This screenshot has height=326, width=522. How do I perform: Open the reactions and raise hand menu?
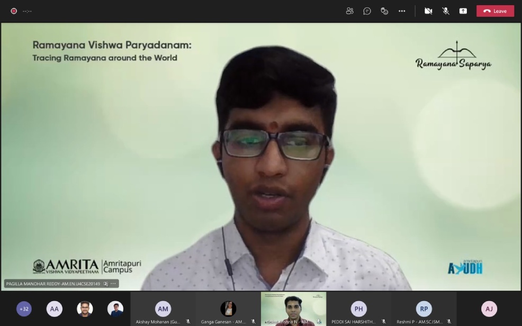pyautogui.click(x=384, y=11)
